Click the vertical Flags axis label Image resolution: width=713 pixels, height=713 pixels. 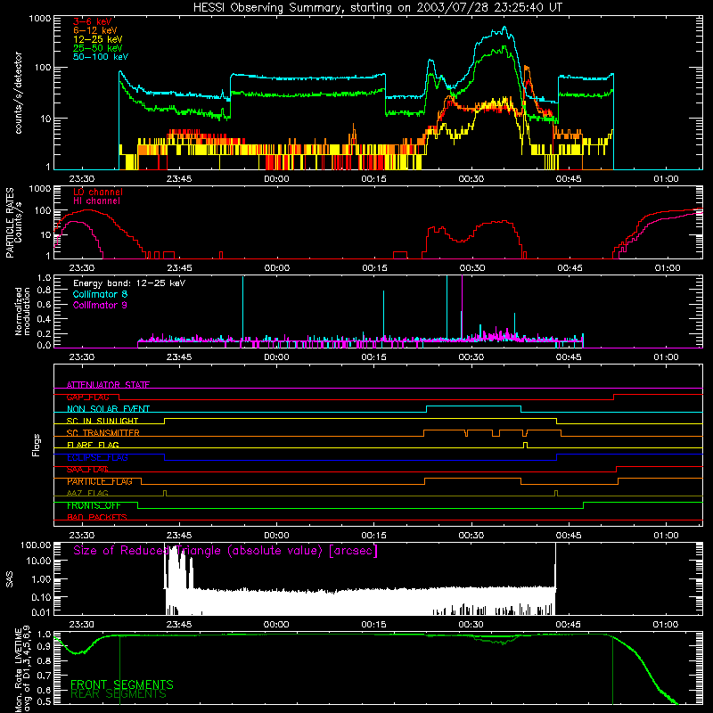37,445
